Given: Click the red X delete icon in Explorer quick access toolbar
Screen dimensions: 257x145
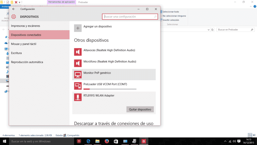Looking at the screenshot, I should (x=16, y=2).
